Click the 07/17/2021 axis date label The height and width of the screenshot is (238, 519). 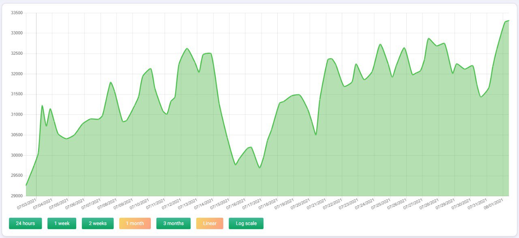click(253, 204)
